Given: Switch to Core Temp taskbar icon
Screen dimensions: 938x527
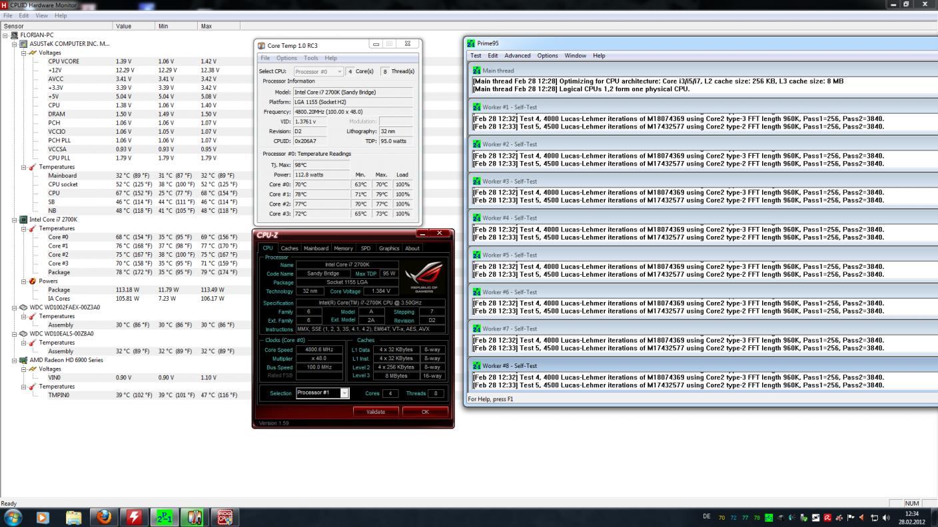Looking at the screenshot, I should pos(195,517).
